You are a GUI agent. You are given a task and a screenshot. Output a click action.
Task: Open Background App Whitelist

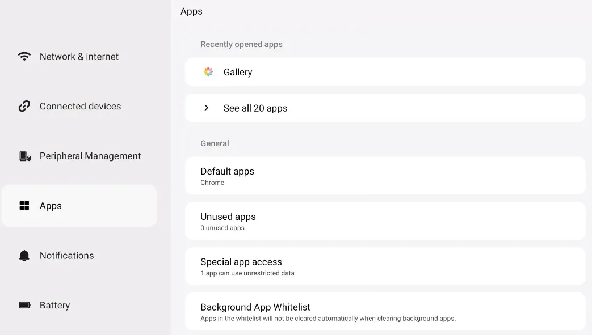pyautogui.click(x=385, y=311)
